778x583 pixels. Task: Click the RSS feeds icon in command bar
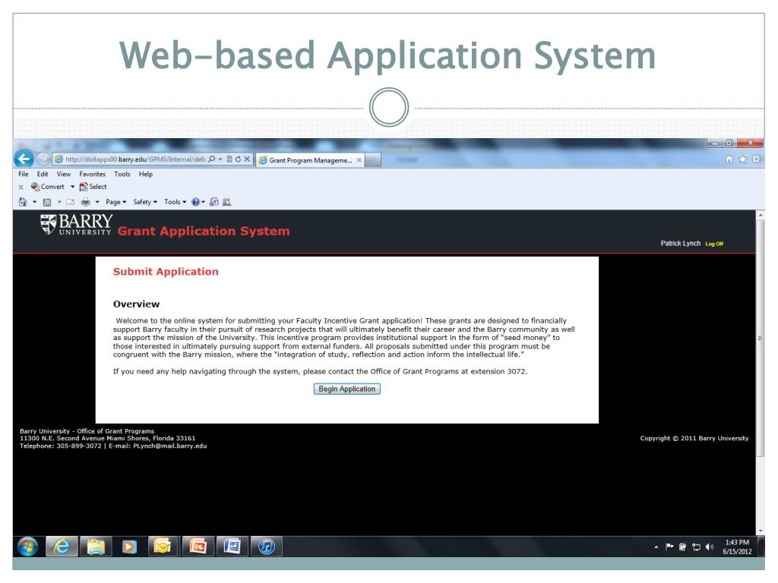(x=47, y=202)
